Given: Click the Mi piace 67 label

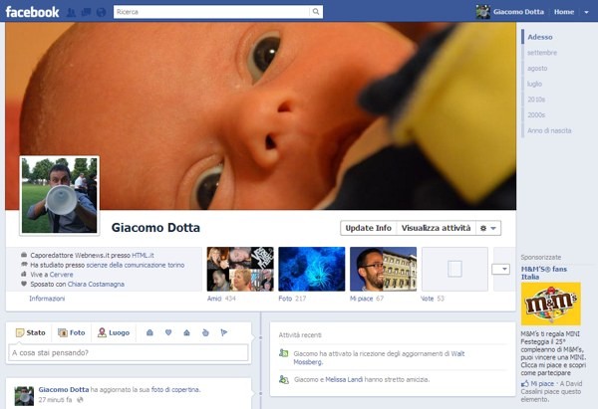Looking at the screenshot, I should 367,299.
